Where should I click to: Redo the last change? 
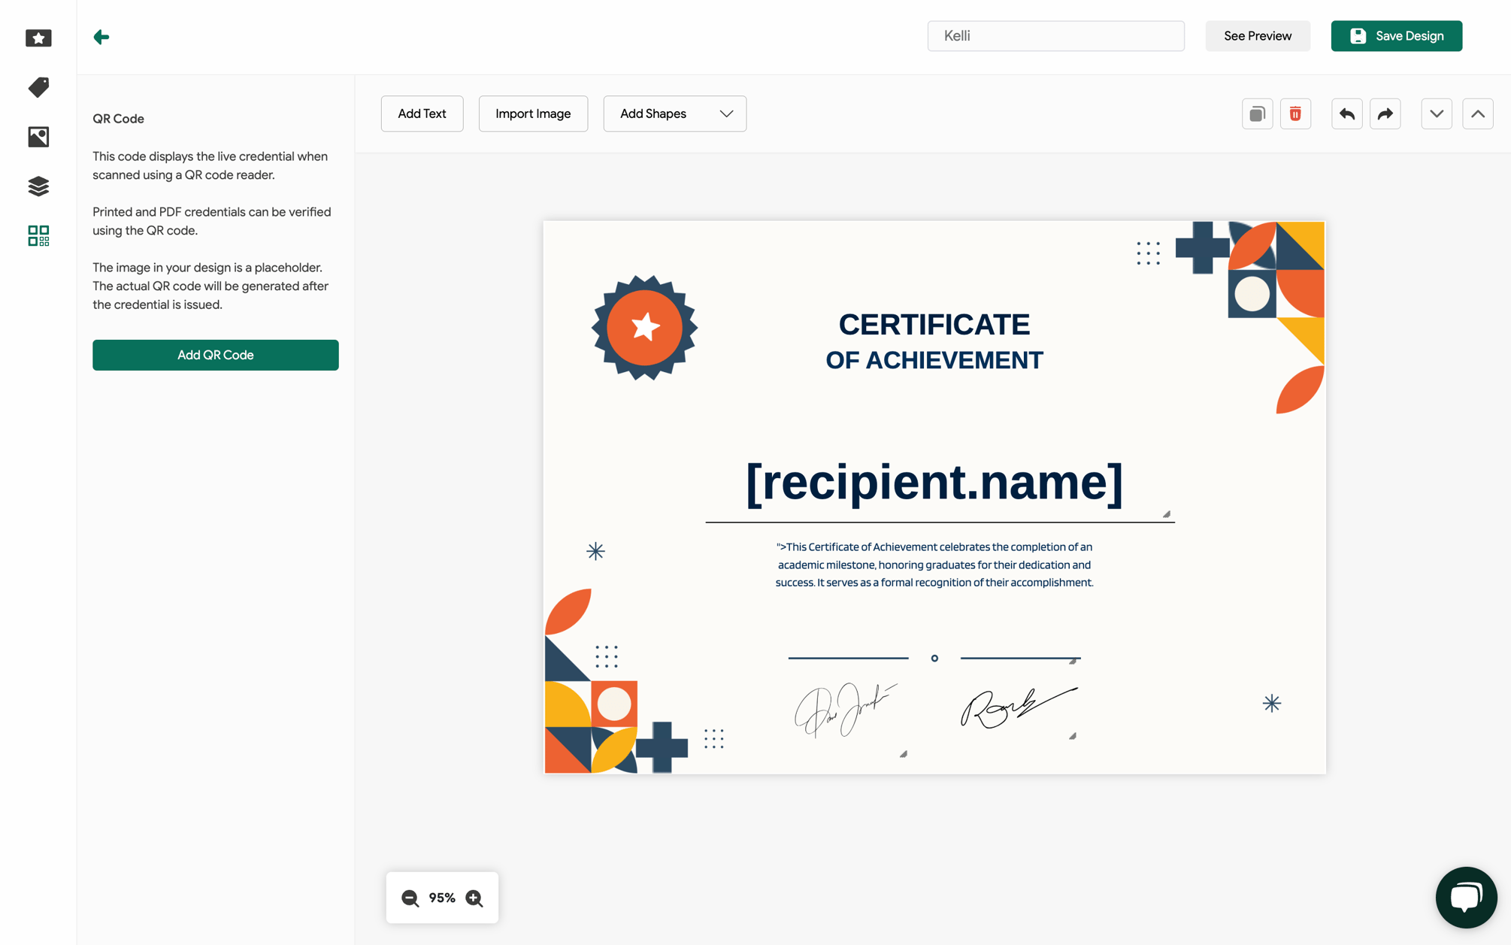(x=1385, y=114)
